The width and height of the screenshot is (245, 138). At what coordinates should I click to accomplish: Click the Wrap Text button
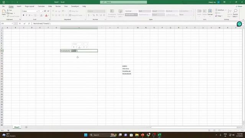[74, 11]
